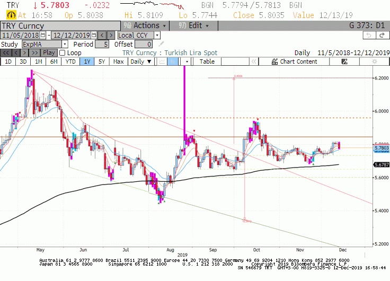This screenshot has width=390, height=281.
Task: Select the candlestick chart type icon
Action: [173, 62]
